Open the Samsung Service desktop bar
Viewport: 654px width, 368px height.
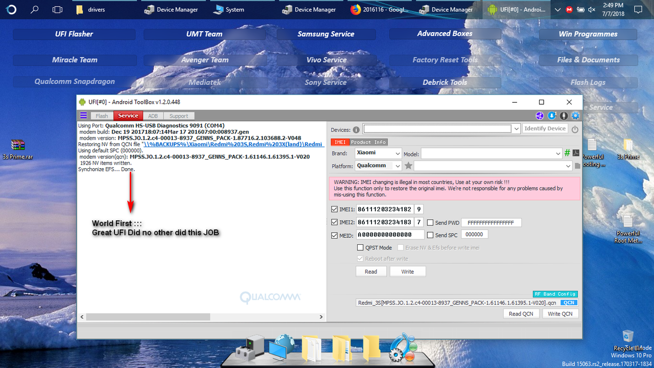coord(326,34)
